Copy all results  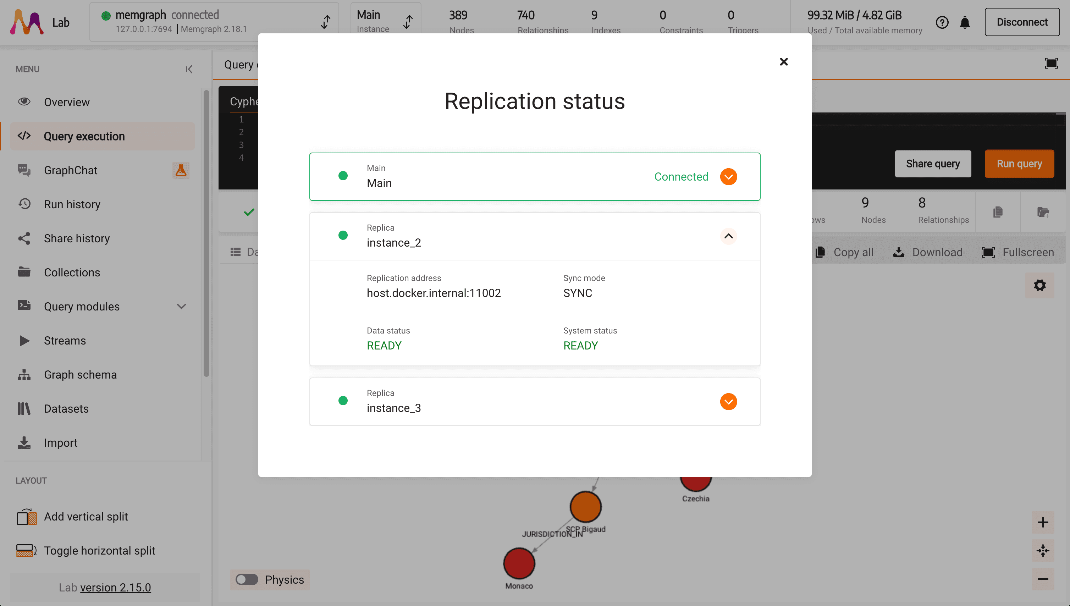(x=844, y=252)
